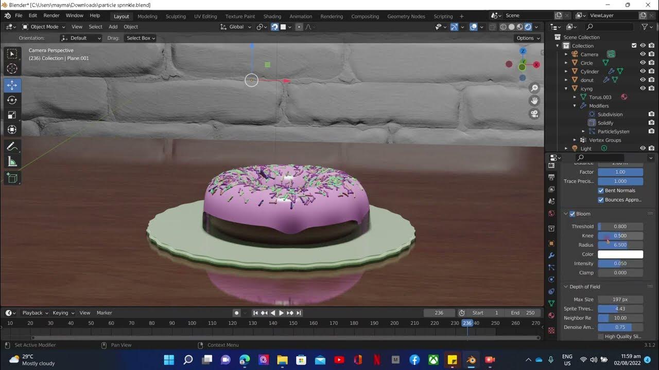Select the Select Box tool icon
659x370 pixels.
tap(12, 53)
